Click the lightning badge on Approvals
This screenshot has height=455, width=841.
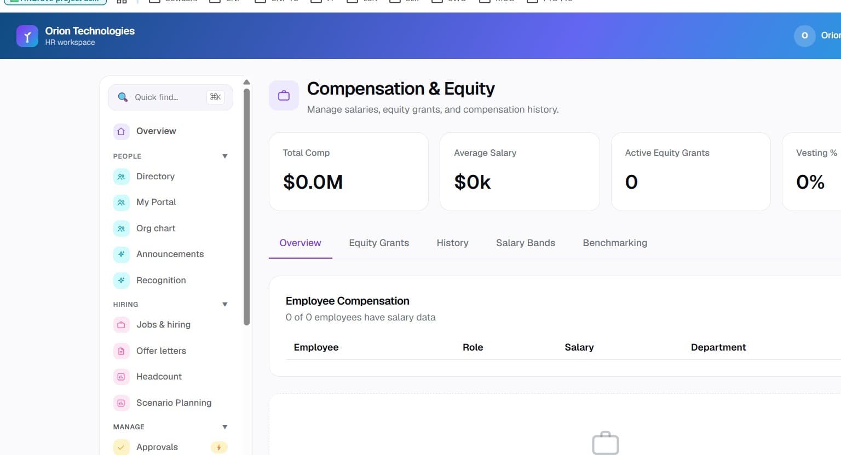(x=219, y=447)
